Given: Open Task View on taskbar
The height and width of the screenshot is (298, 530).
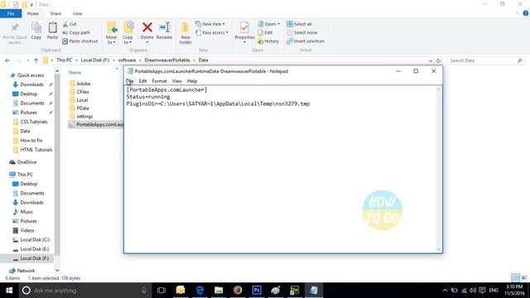Looking at the screenshot, I should 161,291.
